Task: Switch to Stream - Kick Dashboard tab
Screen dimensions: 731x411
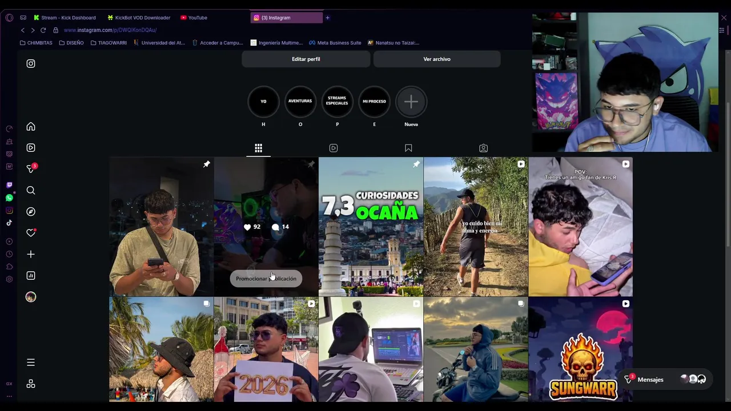Action: 65,18
